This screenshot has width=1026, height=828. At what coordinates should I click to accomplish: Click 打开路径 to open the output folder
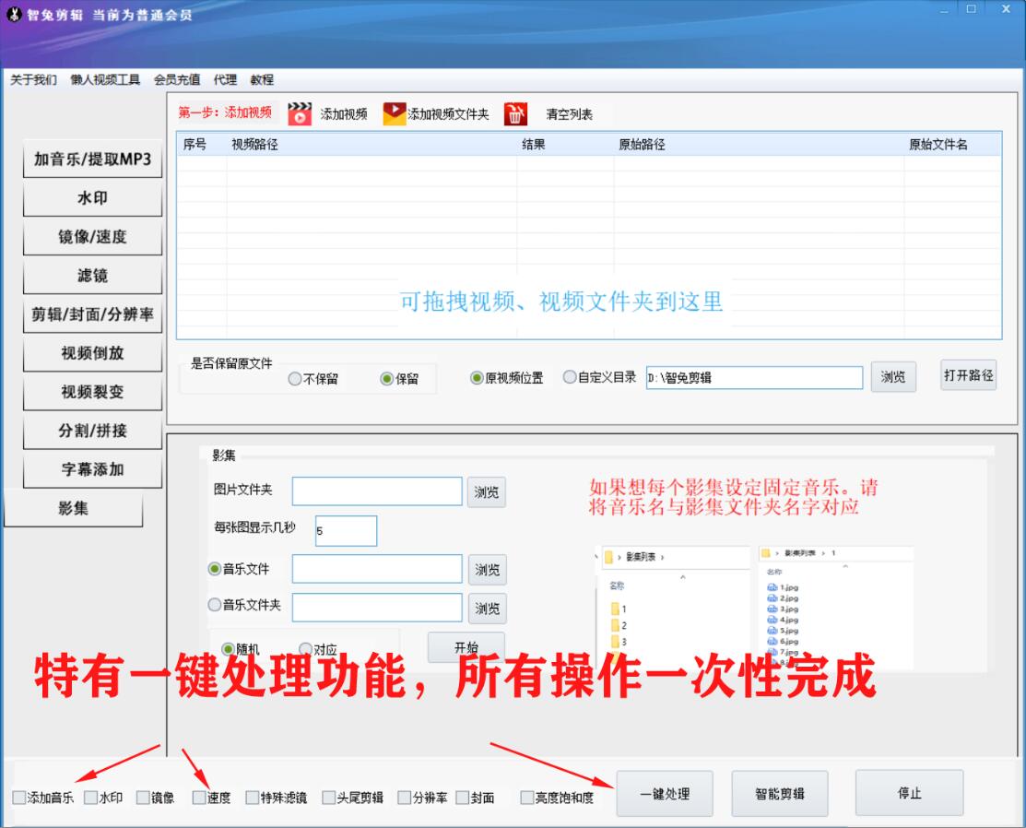point(968,375)
